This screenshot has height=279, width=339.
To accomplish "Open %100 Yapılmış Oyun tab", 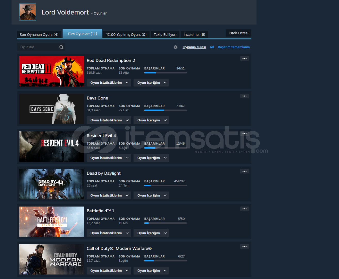I will [x=126, y=34].
